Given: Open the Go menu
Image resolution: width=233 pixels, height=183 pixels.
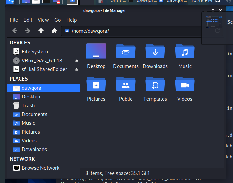Looking at the screenshot, I should (58, 20).
